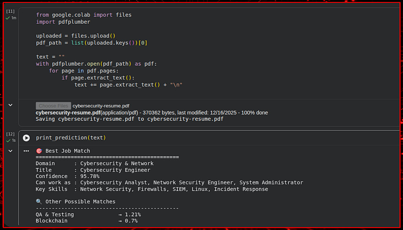403x230 pixels.
Task: Click the [11] execution count label
Action: (10, 11)
